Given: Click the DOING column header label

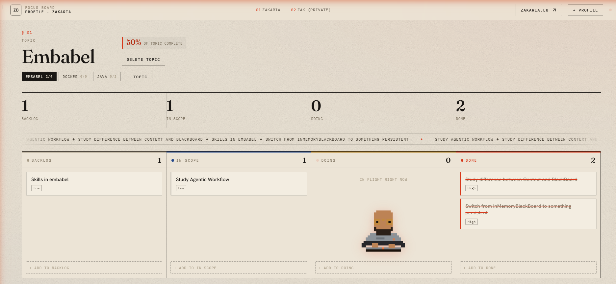Looking at the screenshot, I should 328,161.
